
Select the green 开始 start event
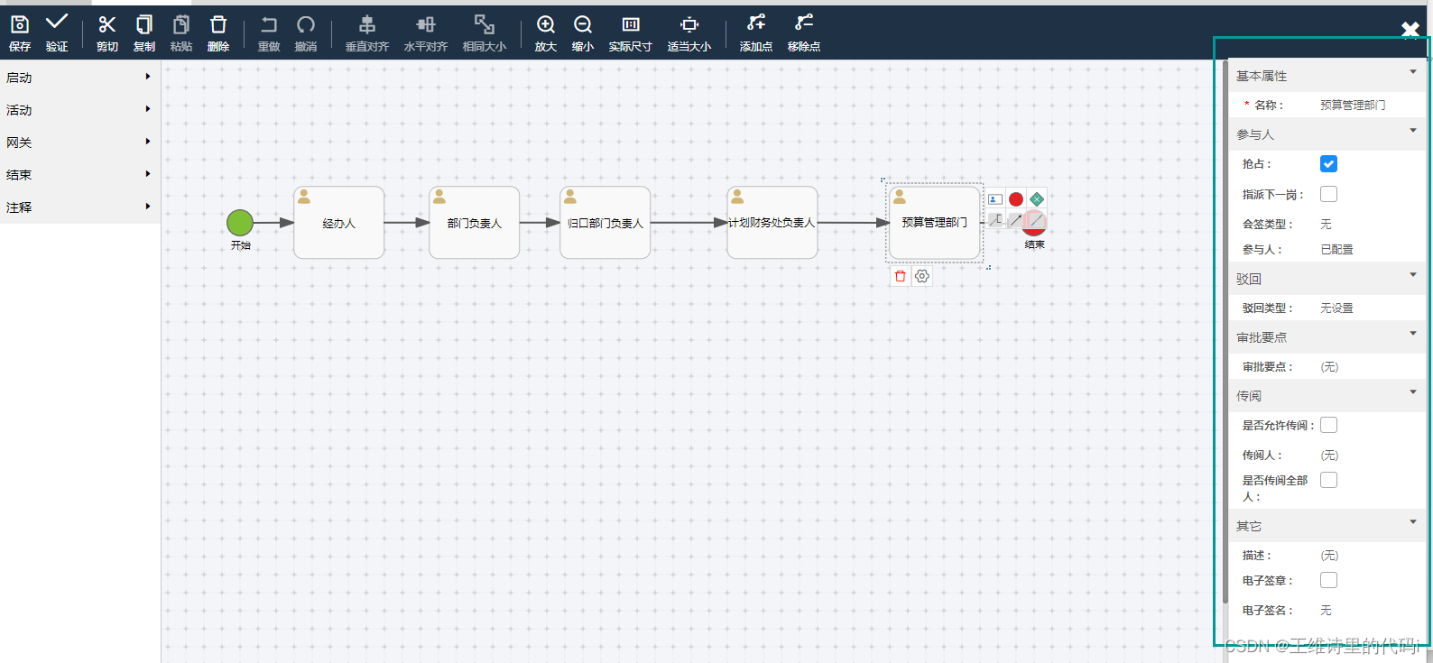pos(240,222)
